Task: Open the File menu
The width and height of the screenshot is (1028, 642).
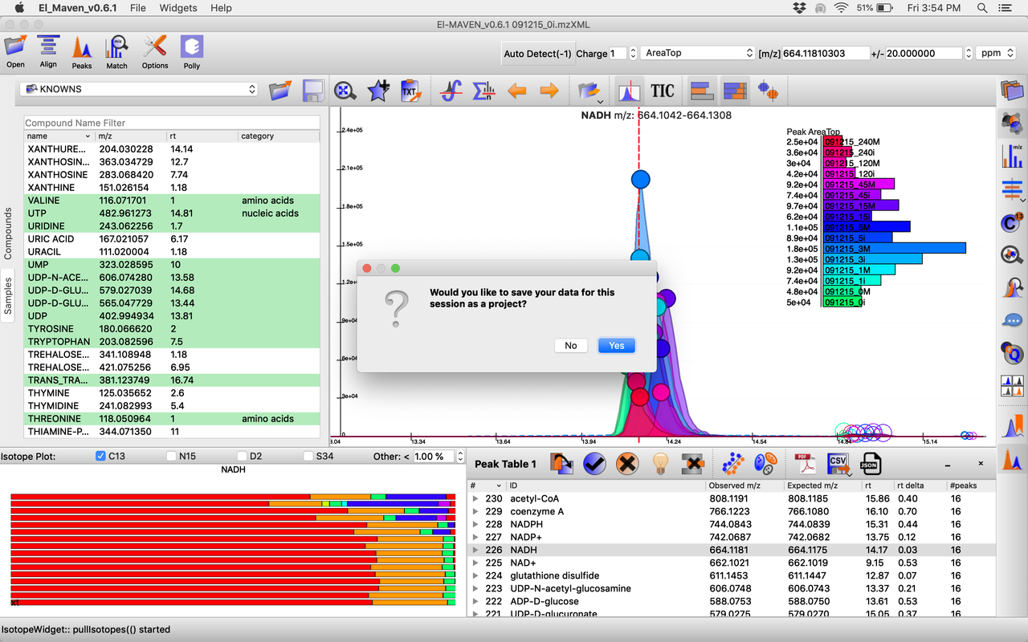Action: (138, 8)
